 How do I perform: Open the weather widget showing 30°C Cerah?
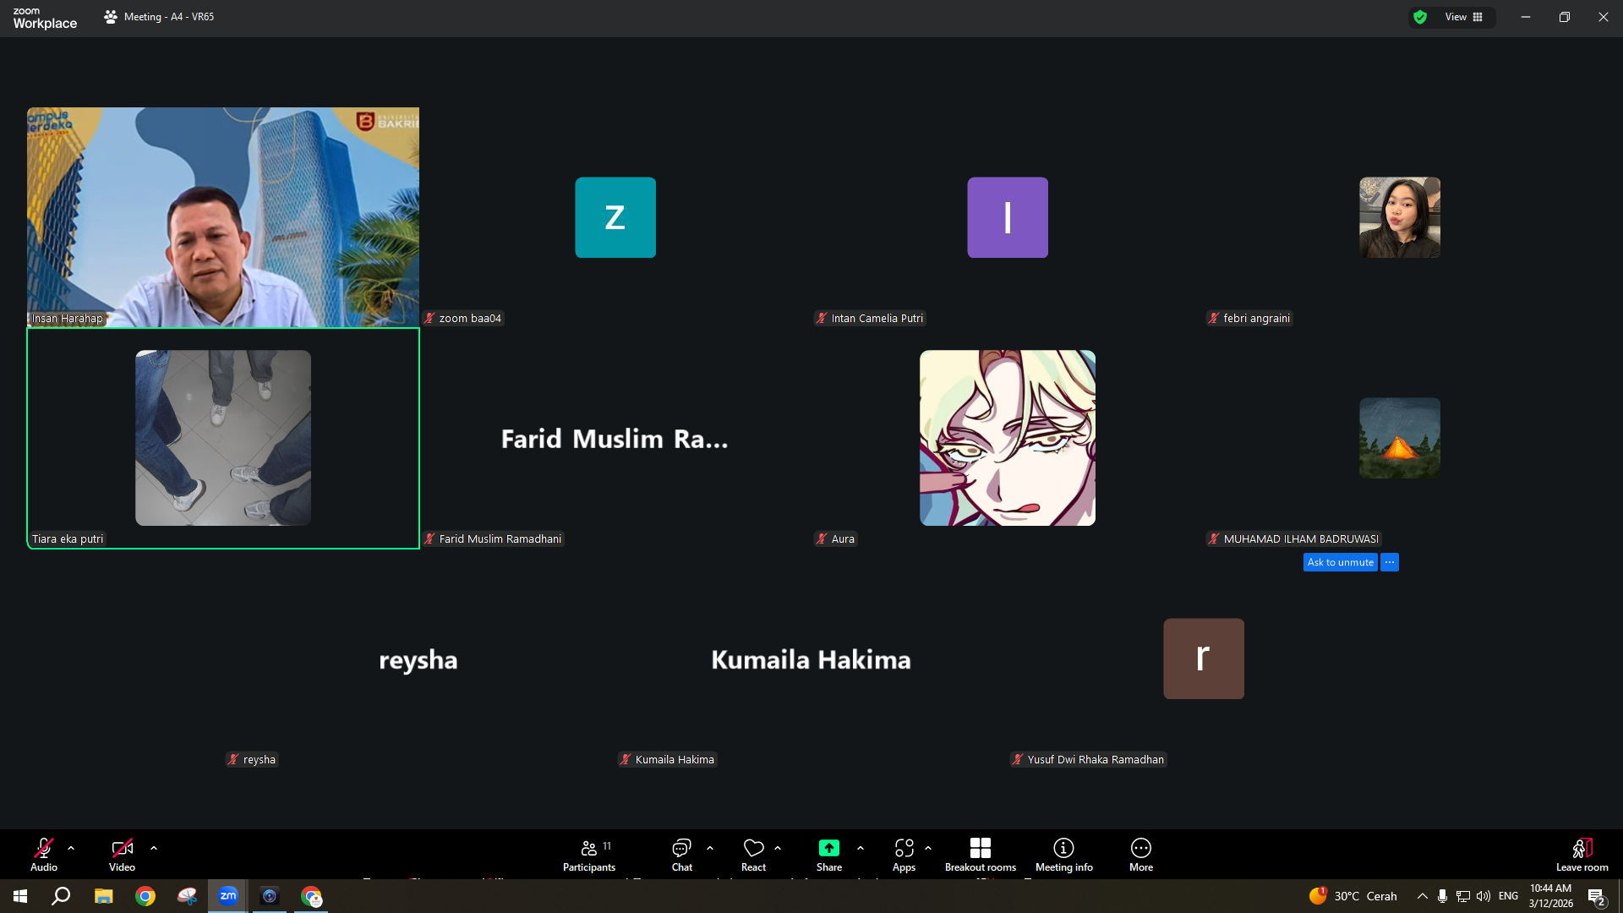(x=1352, y=896)
